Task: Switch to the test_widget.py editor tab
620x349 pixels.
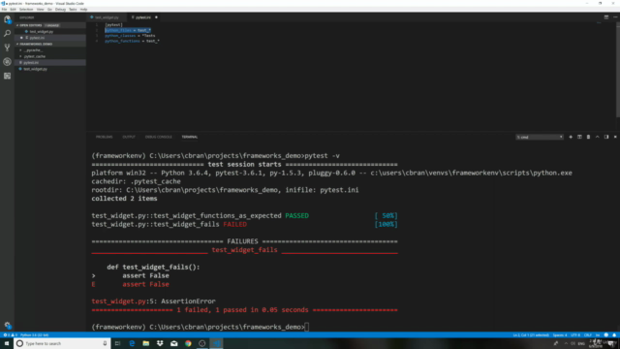Action: coord(107,17)
